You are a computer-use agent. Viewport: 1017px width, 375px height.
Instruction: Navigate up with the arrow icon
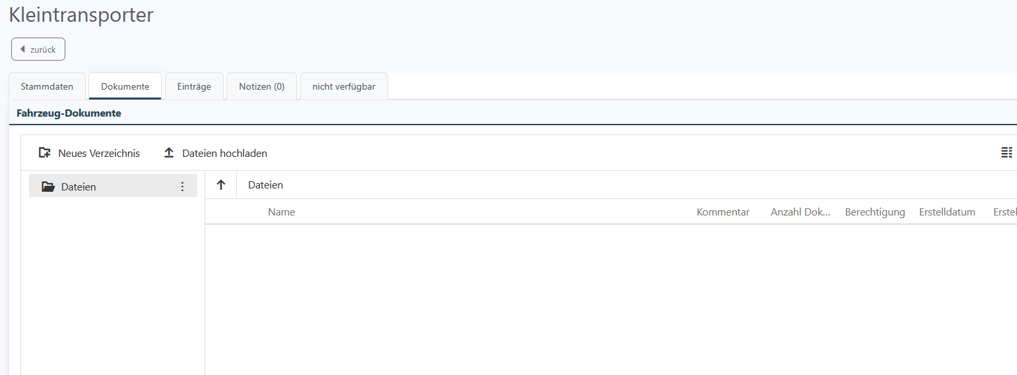(x=221, y=185)
